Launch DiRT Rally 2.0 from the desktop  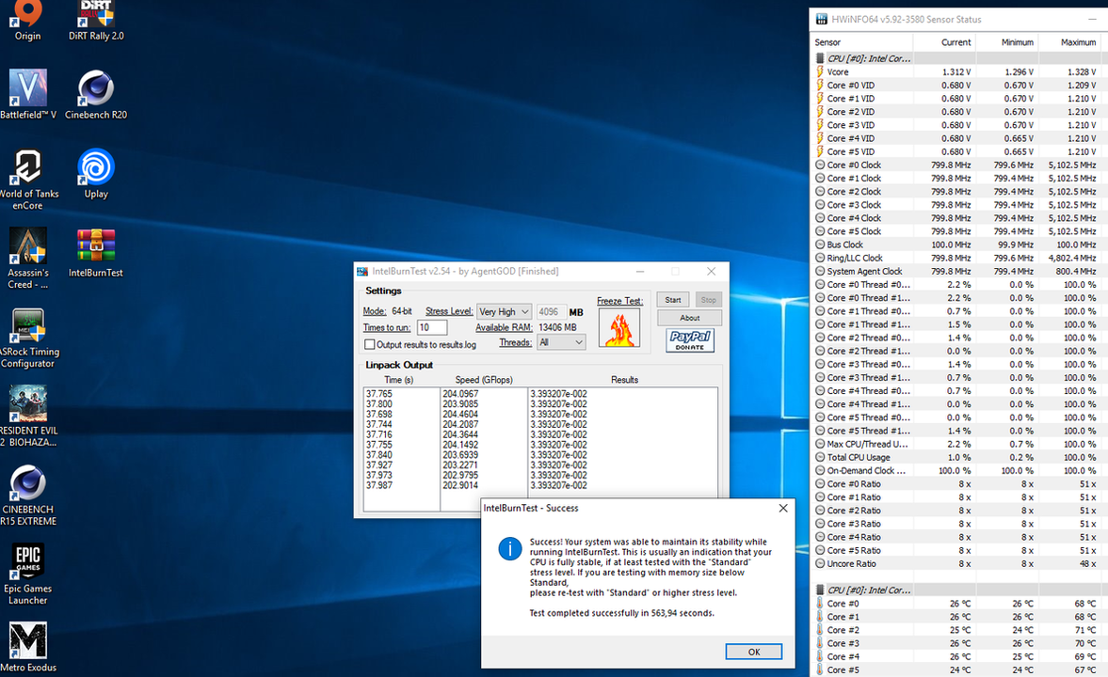pyautogui.click(x=96, y=20)
